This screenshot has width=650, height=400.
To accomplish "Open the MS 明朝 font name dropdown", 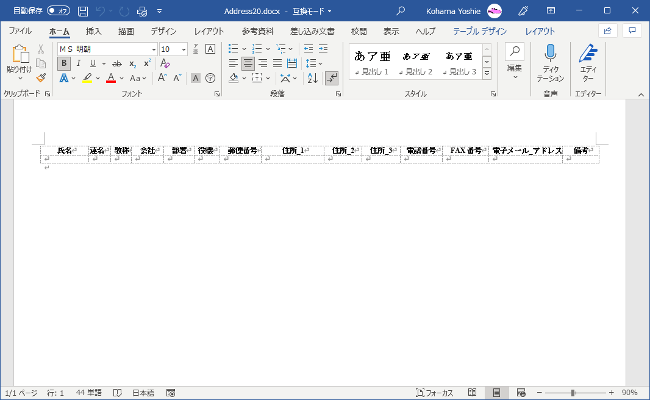I will click(154, 49).
